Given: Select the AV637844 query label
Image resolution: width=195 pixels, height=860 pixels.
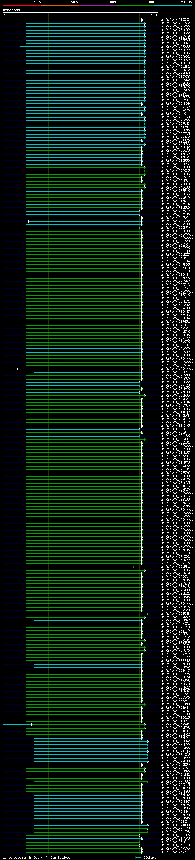Looking at the screenshot, I should [11, 10].
